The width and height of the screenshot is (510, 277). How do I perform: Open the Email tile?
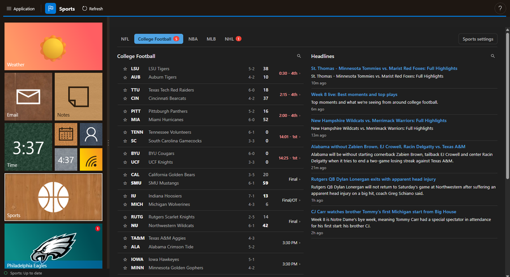28,96
